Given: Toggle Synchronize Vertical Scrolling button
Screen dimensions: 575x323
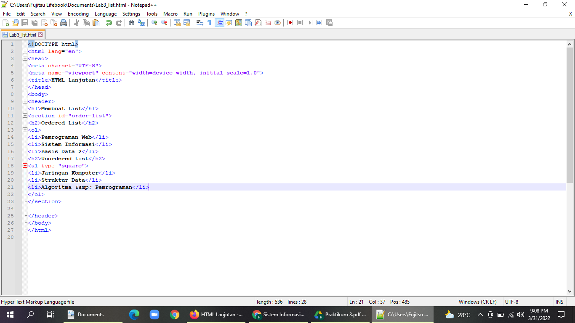Looking at the screenshot, I should [x=177, y=23].
